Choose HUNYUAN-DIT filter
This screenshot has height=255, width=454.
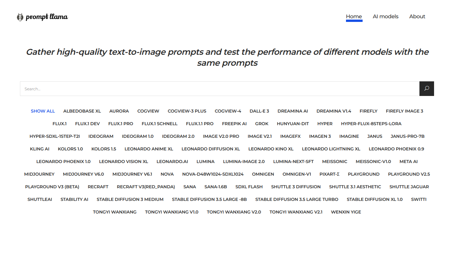click(293, 124)
